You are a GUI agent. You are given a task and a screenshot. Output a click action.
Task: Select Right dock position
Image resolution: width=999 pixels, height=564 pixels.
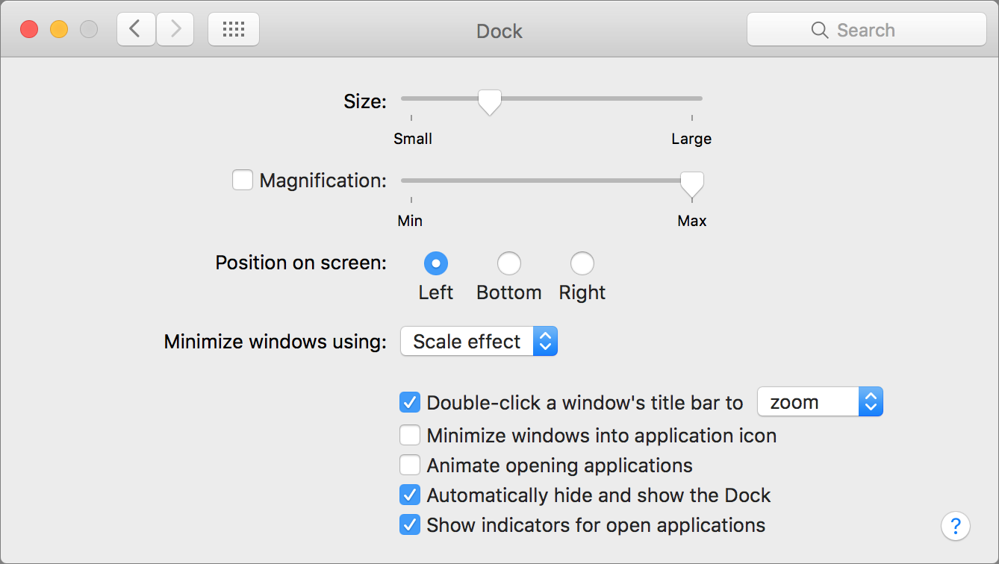click(x=582, y=263)
